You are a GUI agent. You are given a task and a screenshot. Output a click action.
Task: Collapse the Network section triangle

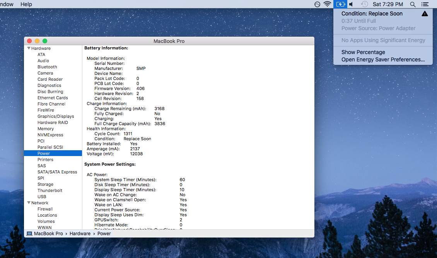[29, 203]
